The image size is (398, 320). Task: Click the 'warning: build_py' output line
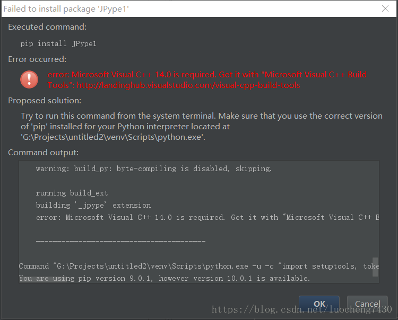coord(153,168)
